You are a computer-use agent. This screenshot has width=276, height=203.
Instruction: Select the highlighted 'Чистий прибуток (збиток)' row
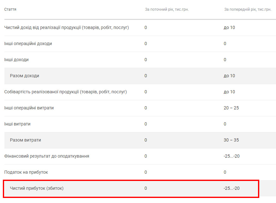click(x=37, y=188)
